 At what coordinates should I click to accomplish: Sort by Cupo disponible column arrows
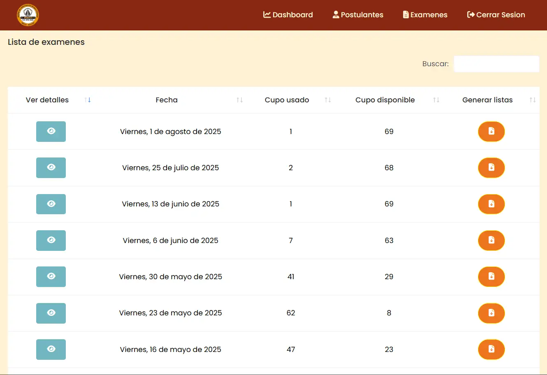tap(436, 100)
